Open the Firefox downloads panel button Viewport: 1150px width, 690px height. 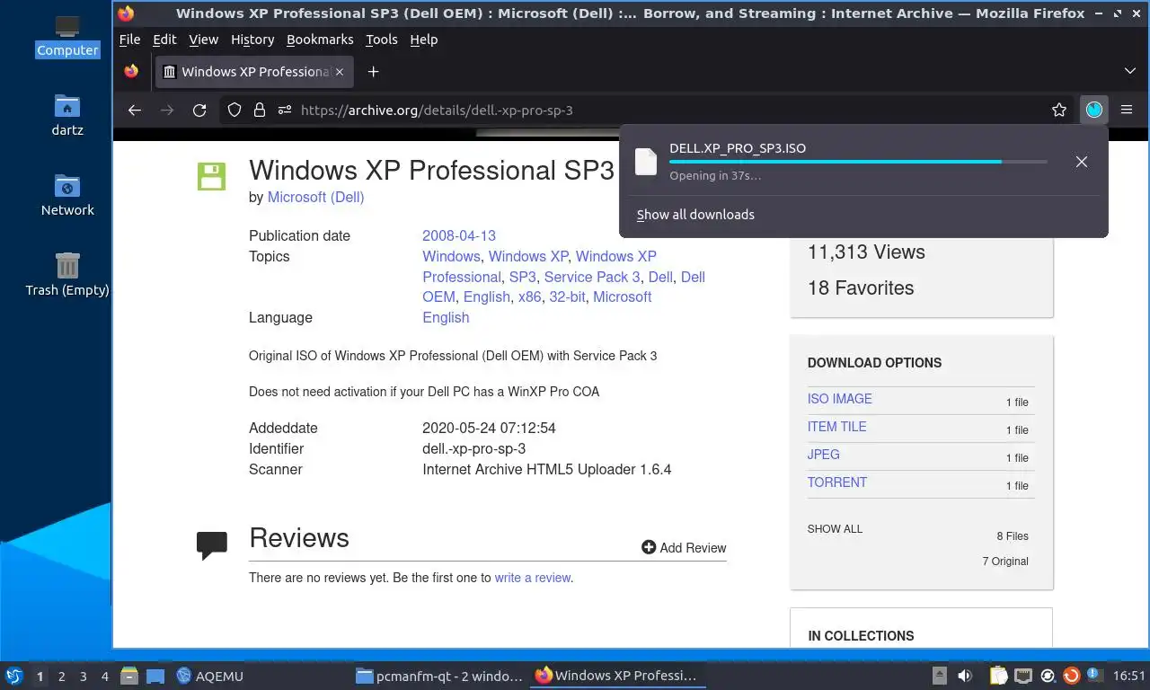click(x=1093, y=110)
